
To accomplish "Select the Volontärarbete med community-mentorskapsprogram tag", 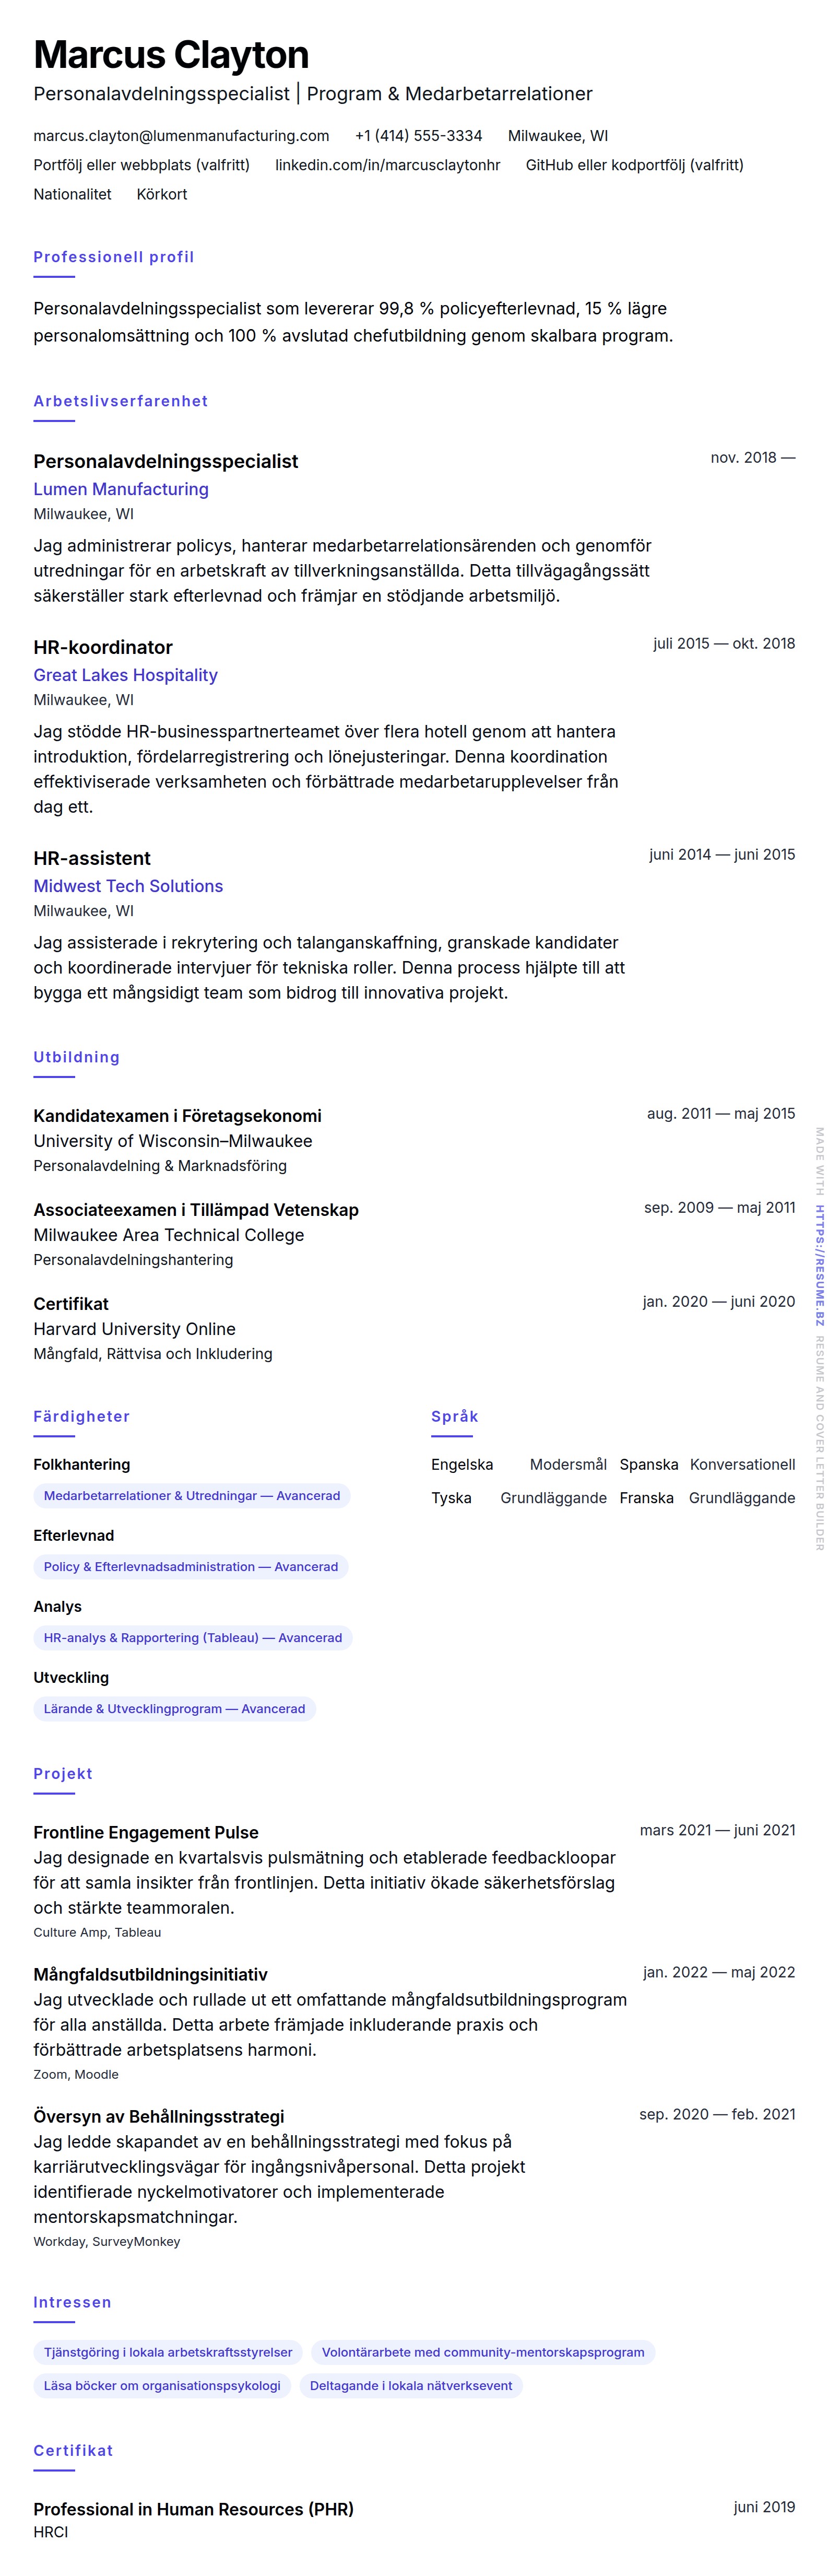I will (482, 2352).
